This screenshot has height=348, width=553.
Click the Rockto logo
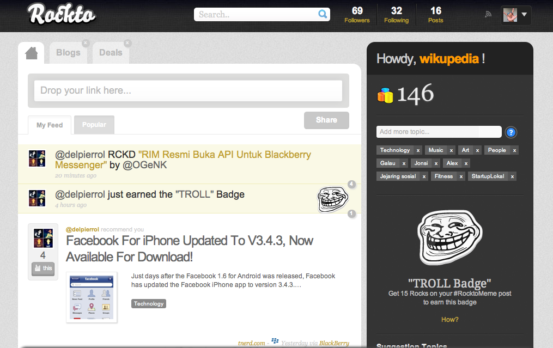click(x=62, y=14)
